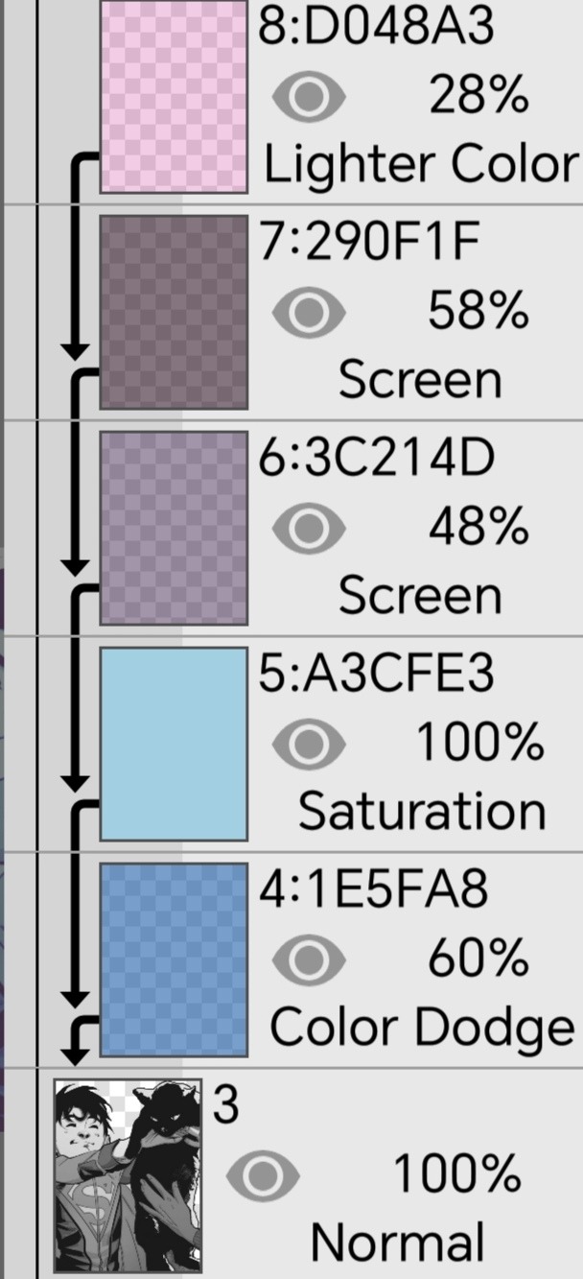Screen dimensions: 583x1279
Task: Toggle visibility of layer 7:290F1F
Action: 309,313
